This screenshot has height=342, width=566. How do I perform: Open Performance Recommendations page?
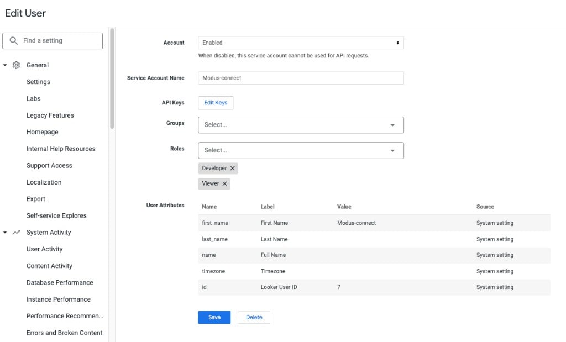[65, 316]
